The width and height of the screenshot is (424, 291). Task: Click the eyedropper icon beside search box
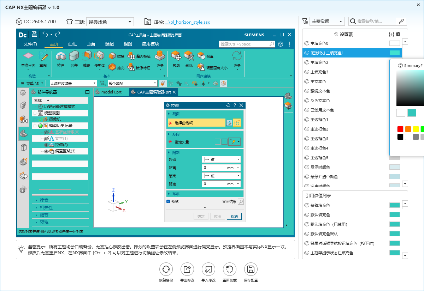tap(401, 21)
